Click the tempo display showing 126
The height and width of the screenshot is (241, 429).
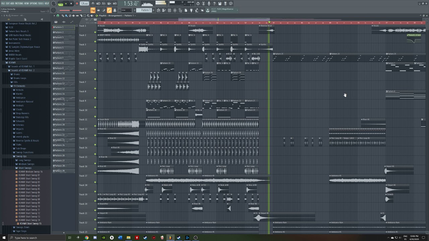point(84,3)
